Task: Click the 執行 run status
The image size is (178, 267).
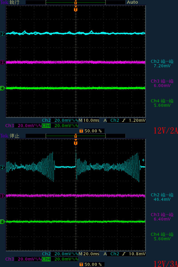Action: [15, 2]
